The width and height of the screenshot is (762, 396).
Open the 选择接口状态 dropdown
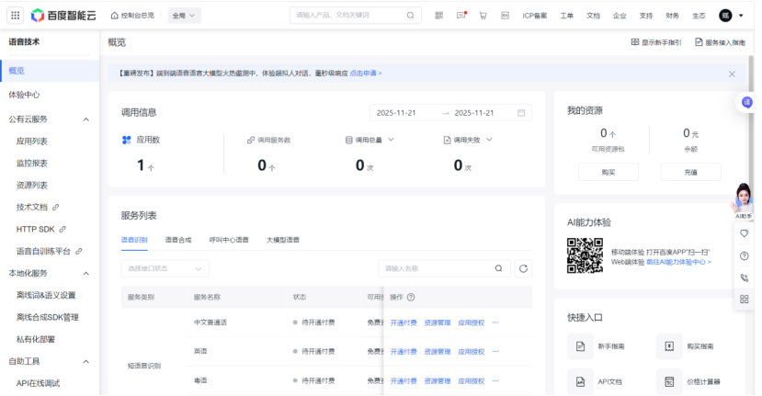(x=165, y=268)
